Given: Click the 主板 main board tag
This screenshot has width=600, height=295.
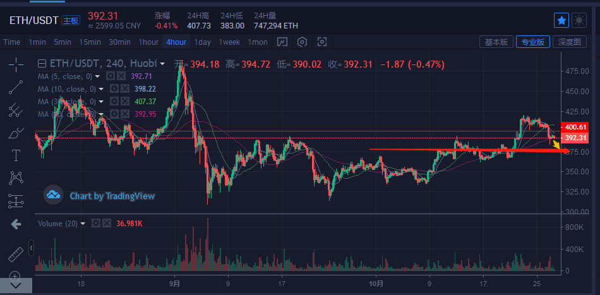Looking at the screenshot, I should click(71, 21).
